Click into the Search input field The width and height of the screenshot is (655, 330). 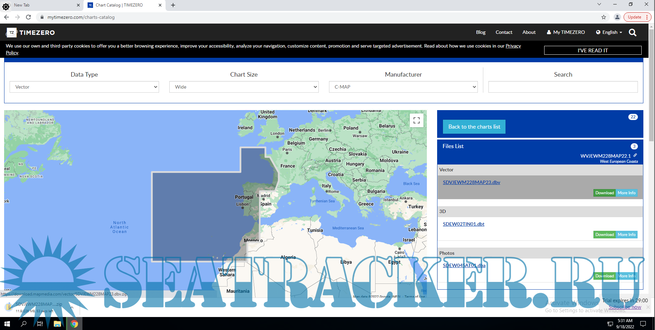point(563,87)
